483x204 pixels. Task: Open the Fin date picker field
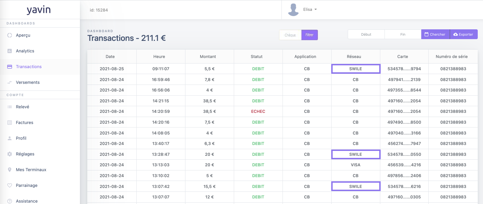(403, 34)
